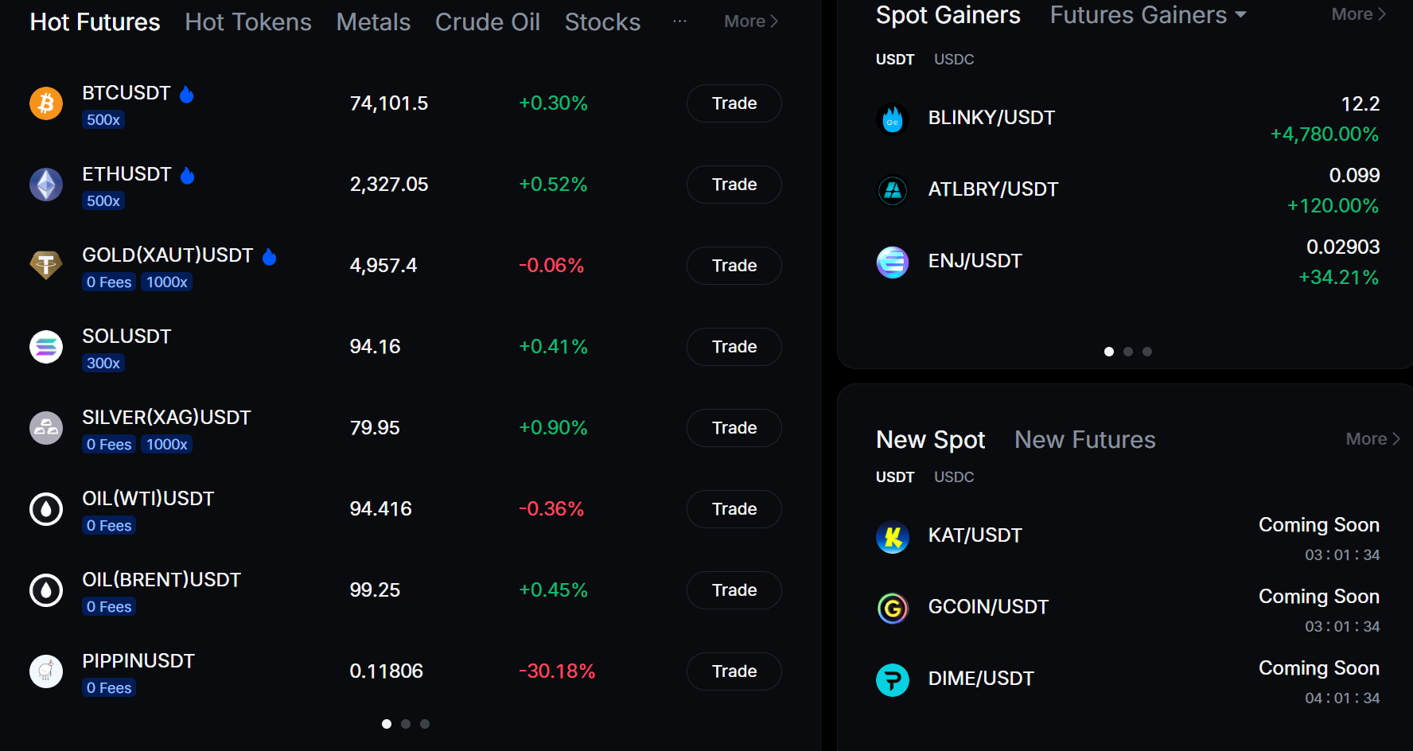Viewport: 1413px width, 751px height.
Task: Click the KAT token icon
Action: (893, 536)
